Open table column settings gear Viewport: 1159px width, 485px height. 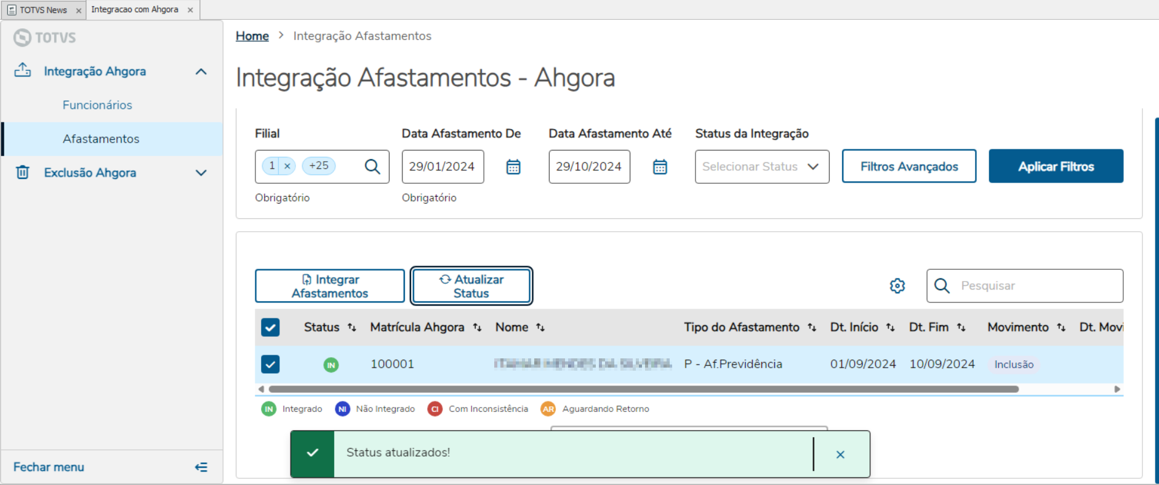point(897,286)
